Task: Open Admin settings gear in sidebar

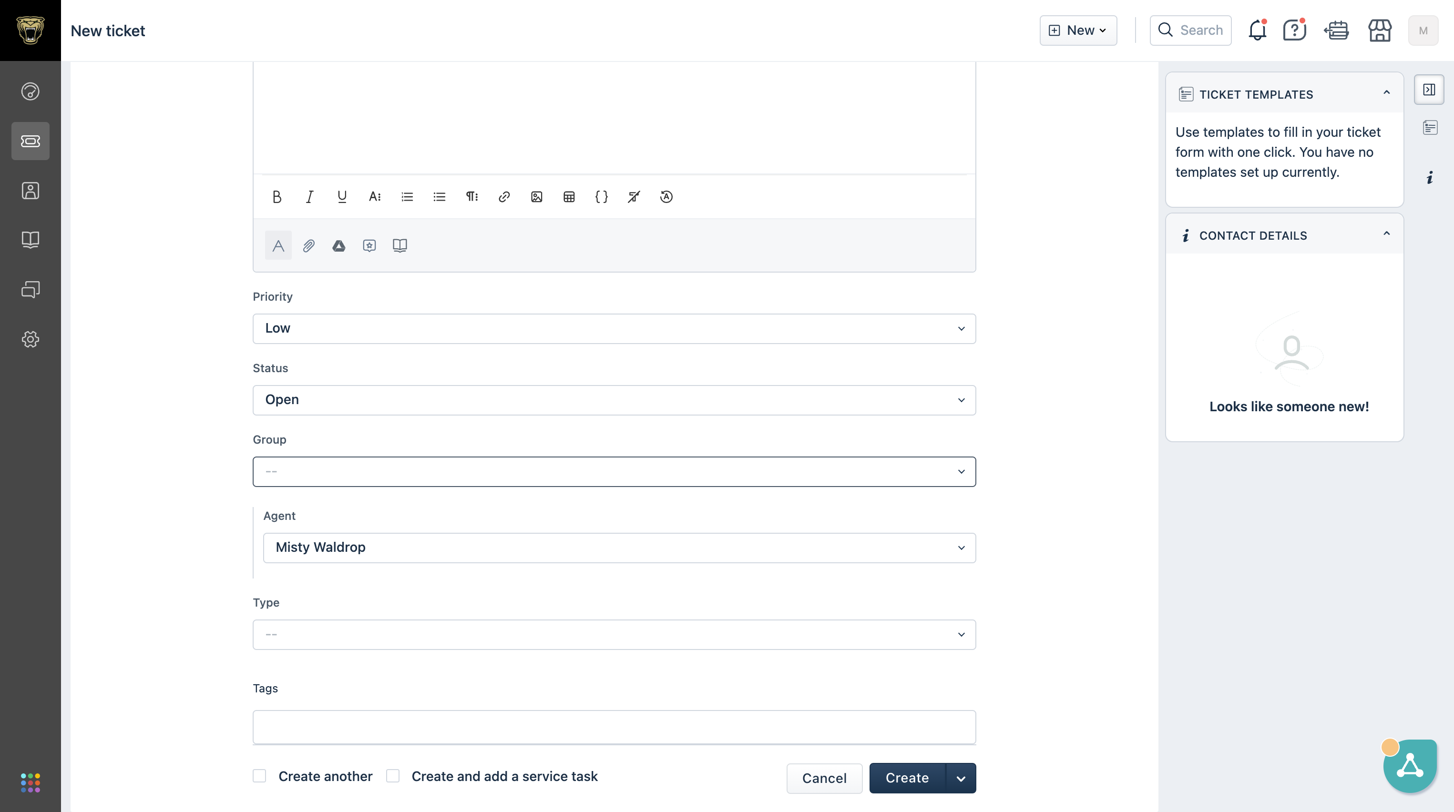Action: pyautogui.click(x=31, y=339)
